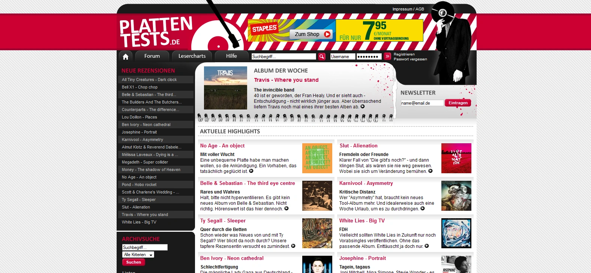The image size is (591, 273).
Task: Select 'Megadeth - Super collider' review
Action: (156, 162)
